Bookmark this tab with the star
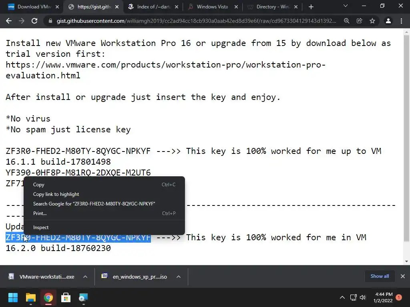The image size is (410, 307). click(x=372, y=21)
